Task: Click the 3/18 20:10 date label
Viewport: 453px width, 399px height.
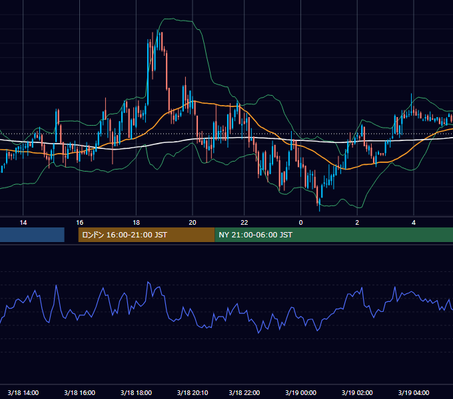Action: (193, 392)
